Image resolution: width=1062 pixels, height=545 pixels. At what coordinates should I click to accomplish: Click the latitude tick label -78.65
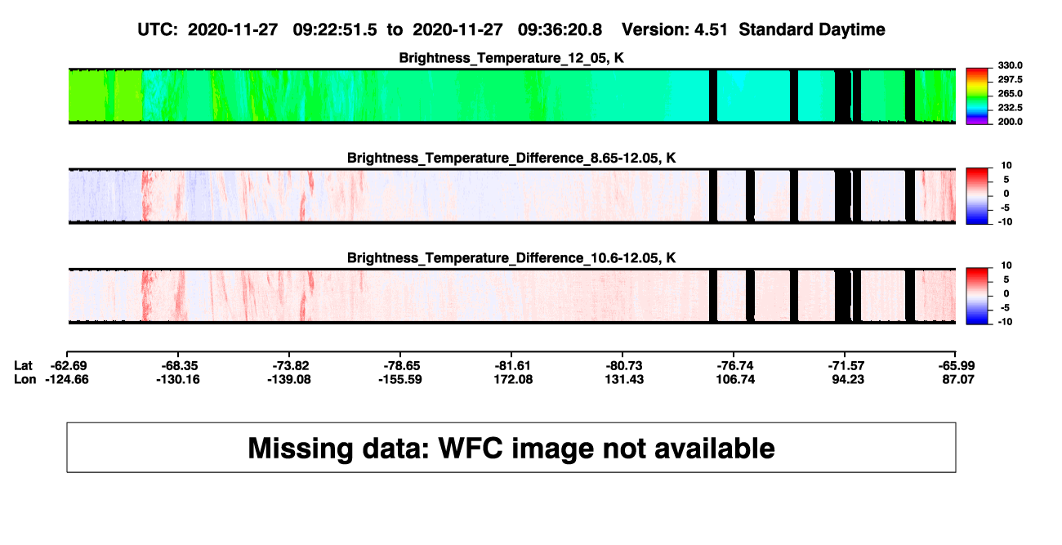click(x=401, y=365)
